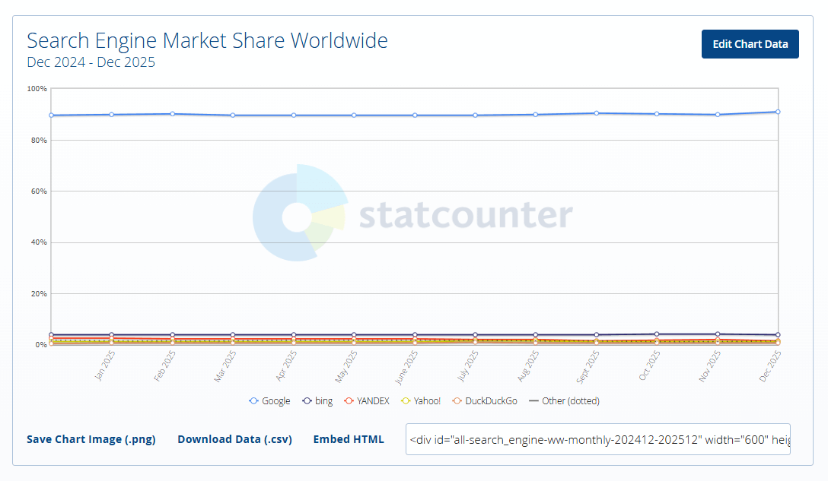The image size is (828, 481).
Task: Click the Jan 2025 x-axis label
Action: [x=104, y=365]
